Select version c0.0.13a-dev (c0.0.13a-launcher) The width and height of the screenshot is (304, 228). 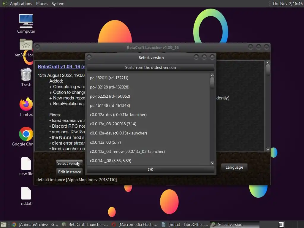[148, 133]
